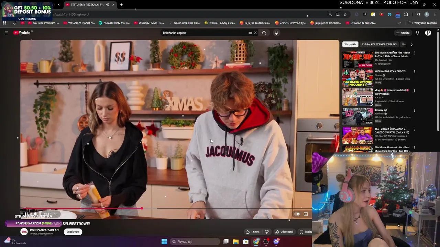This screenshot has width=440, height=247.
Task: Open the browser extensions puzzle icon
Action: (x=406, y=14)
